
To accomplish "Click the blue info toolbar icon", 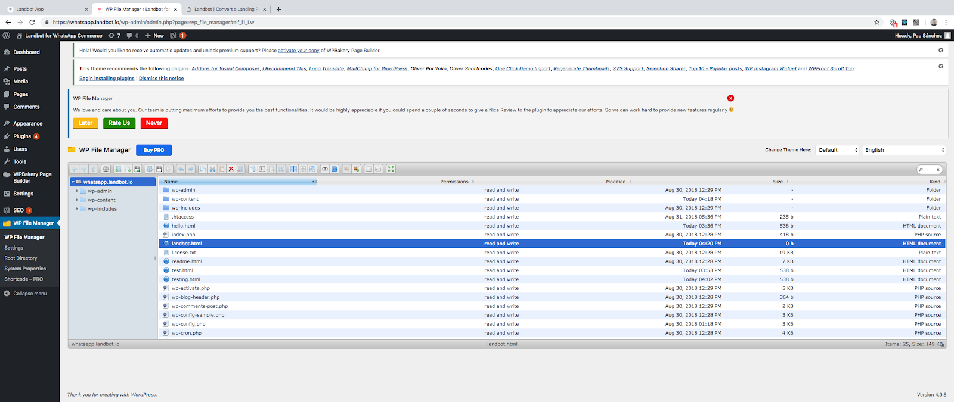I will [x=334, y=169].
